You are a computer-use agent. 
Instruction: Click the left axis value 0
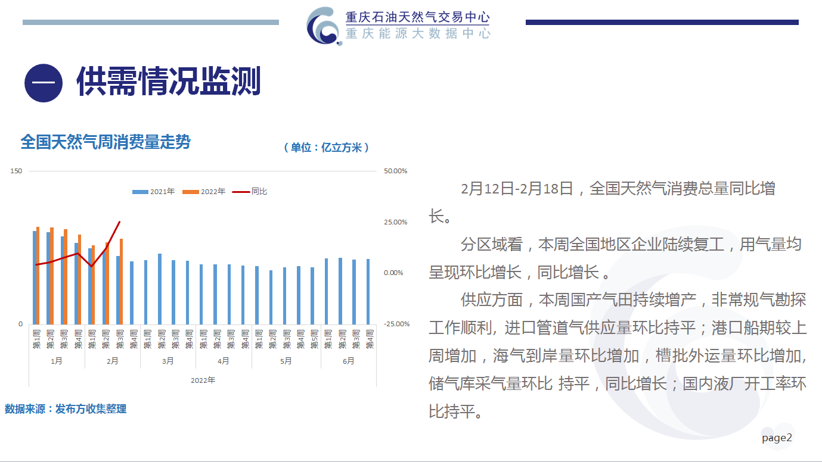20,324
